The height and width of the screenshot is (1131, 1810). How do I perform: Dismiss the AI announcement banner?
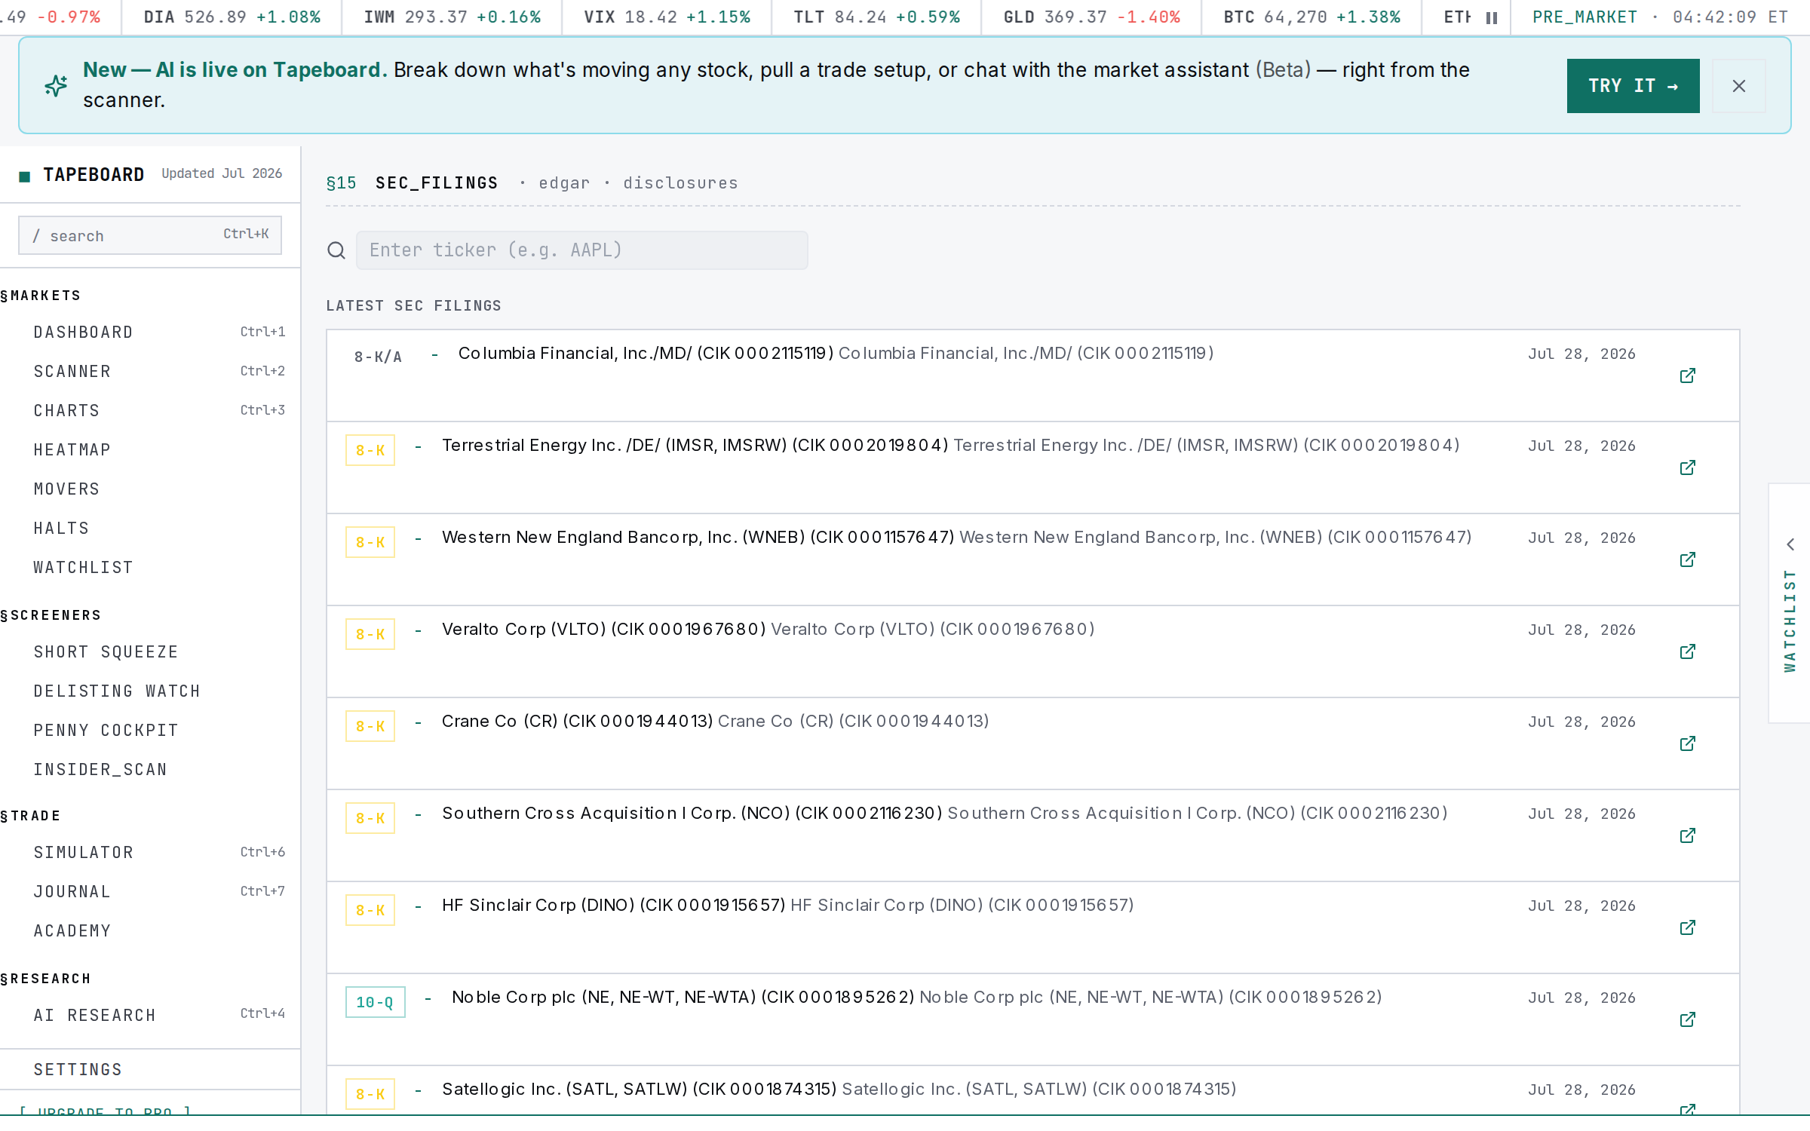(x=1738, y=86)
